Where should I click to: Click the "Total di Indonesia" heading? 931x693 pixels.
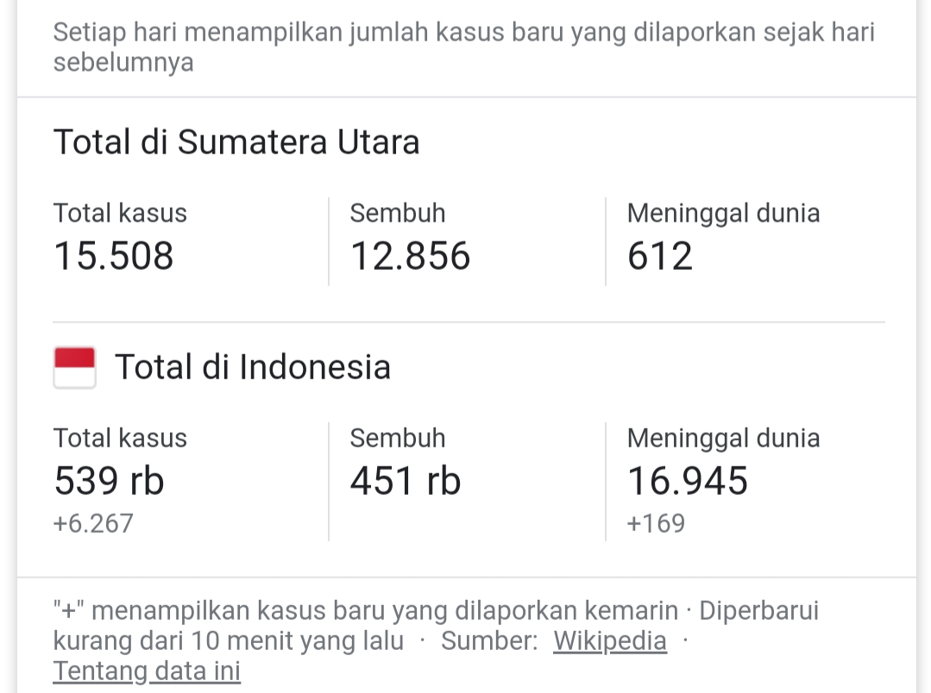point(253,367)
